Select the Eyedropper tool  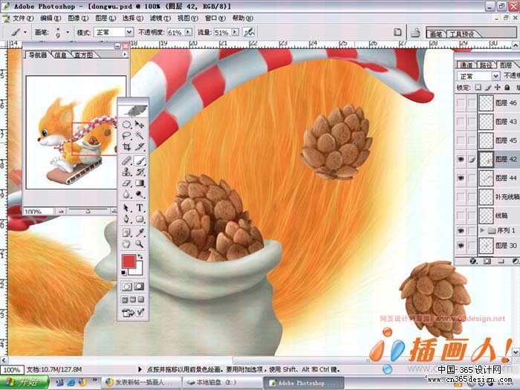click(x=140, y=233)
